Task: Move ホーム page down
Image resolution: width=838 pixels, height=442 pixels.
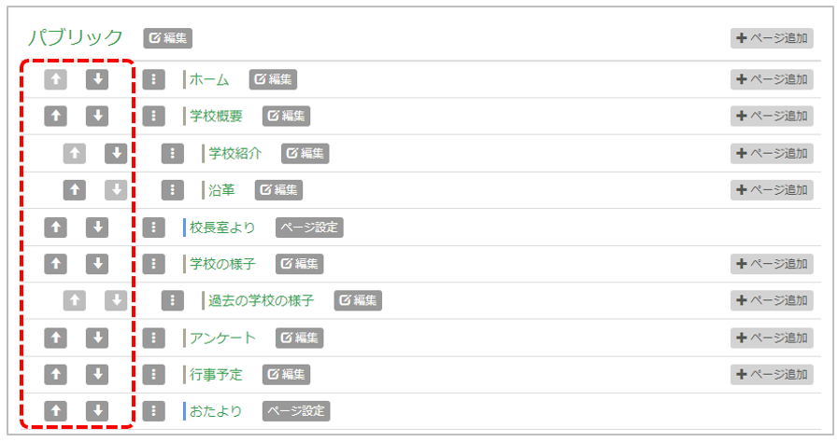Action: point(97,79)
